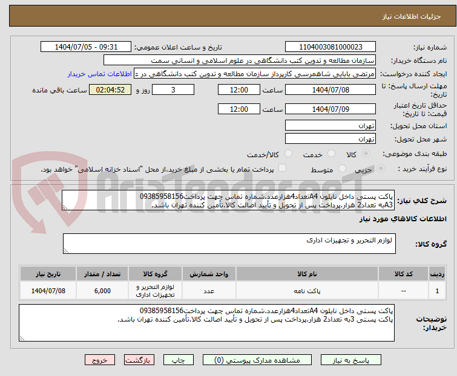Image resolution: width=457 pixels, height=376 pixels.
Task: Click the announcement date field 1404/07/05 - 09:31
Action: point(86,47)
